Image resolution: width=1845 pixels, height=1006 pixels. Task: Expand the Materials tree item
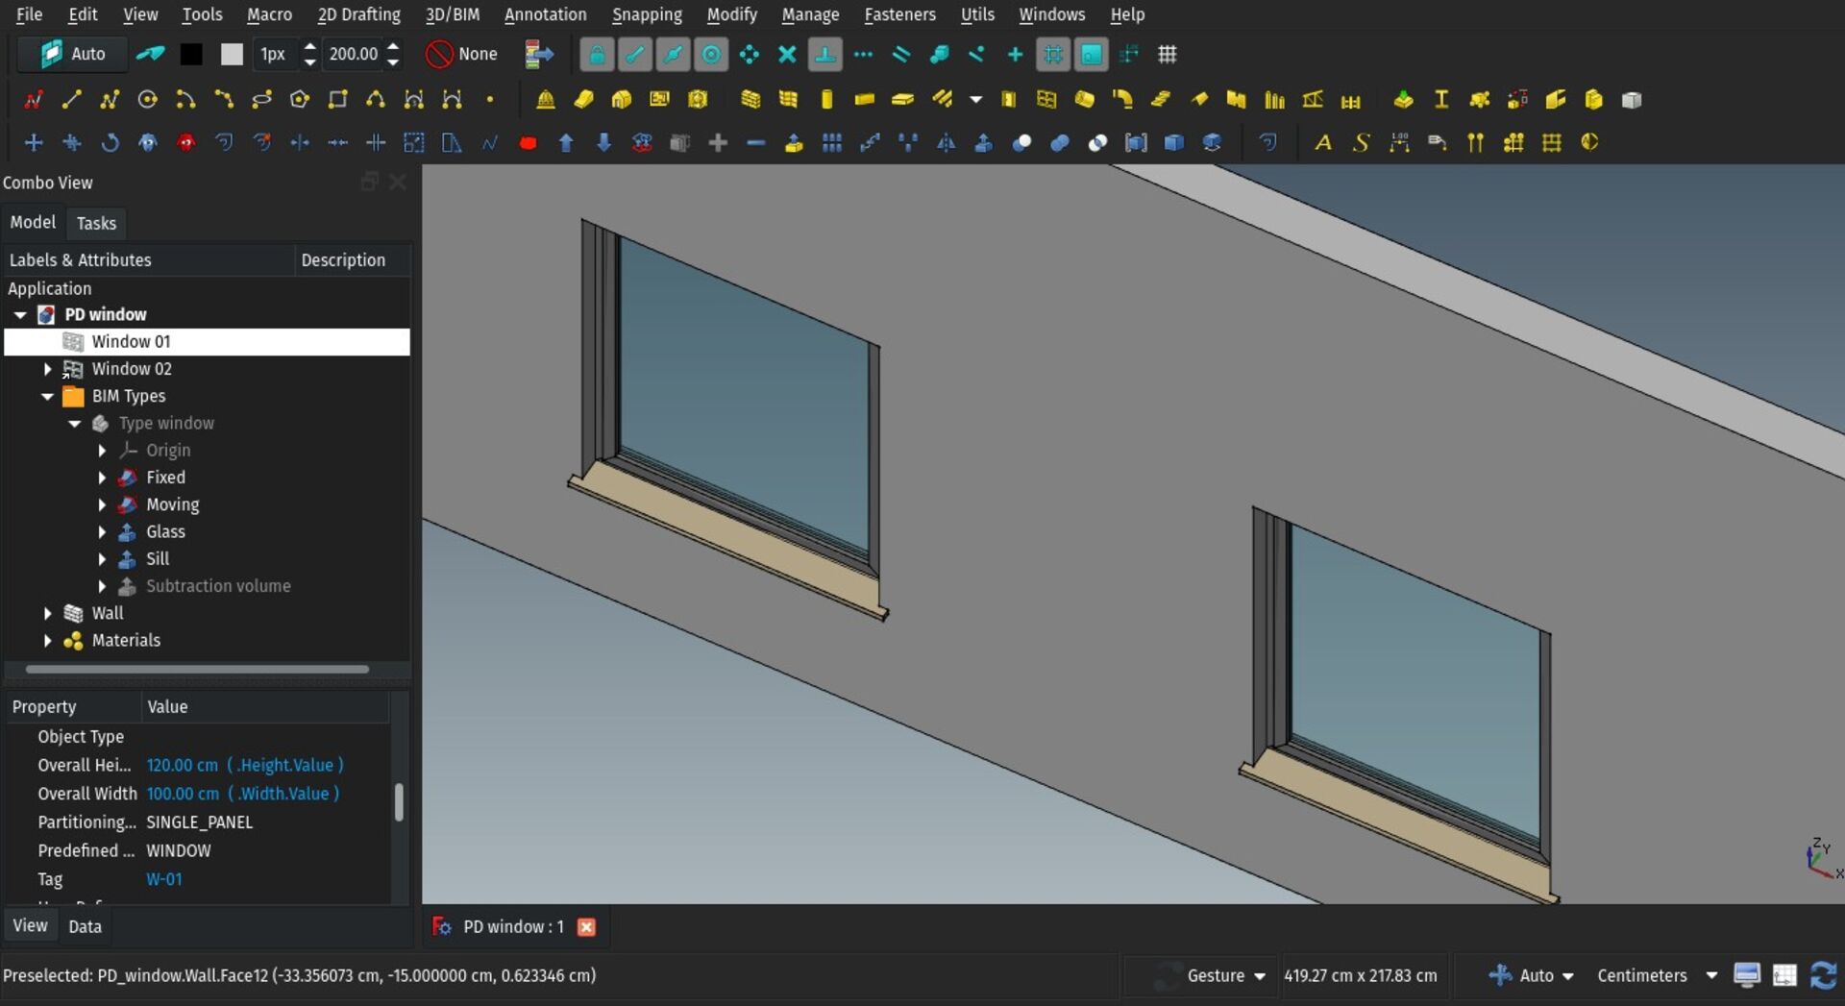coord(47,641)
